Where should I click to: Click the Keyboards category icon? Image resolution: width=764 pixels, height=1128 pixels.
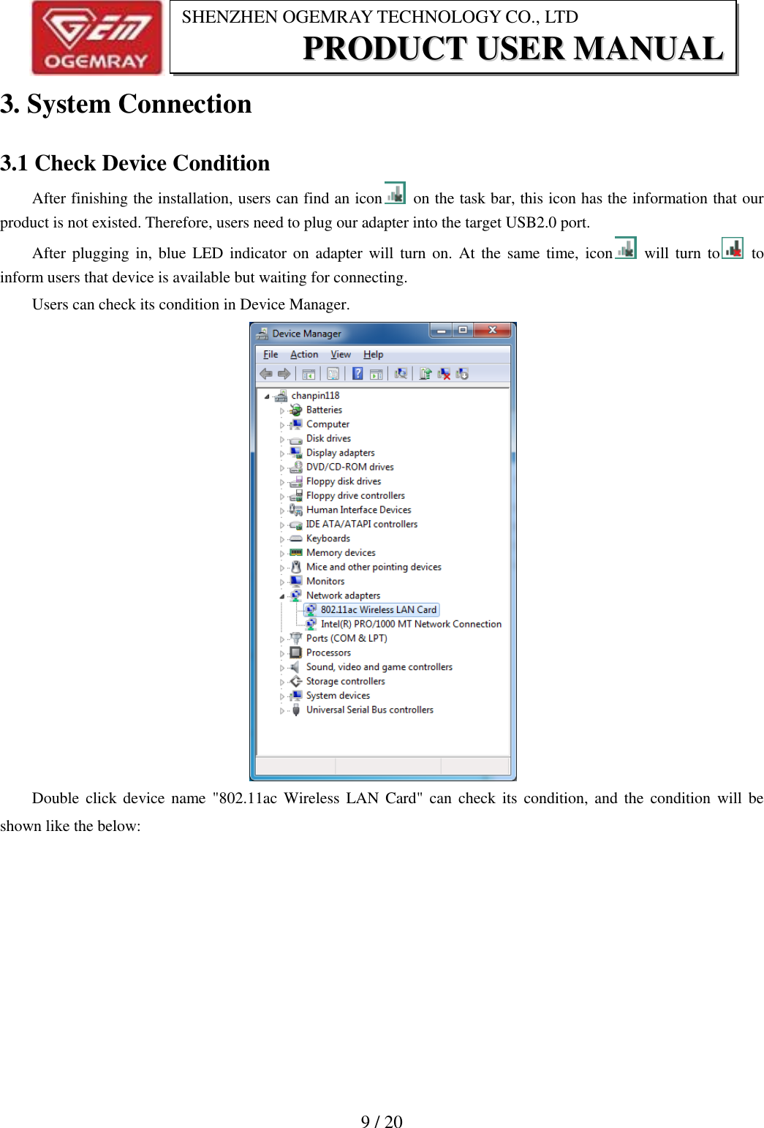[295, 538]
